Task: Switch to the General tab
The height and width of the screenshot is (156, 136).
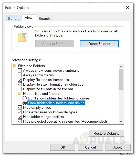Action: click(14, 19)
